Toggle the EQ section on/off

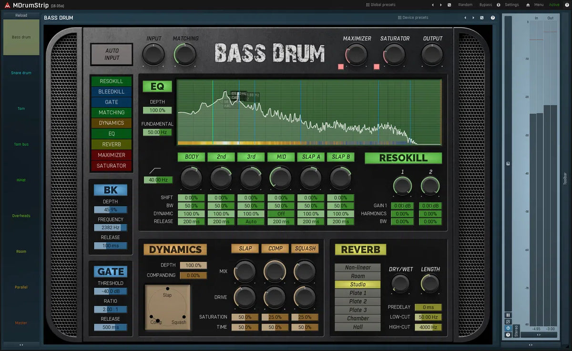tap(157, 86)
